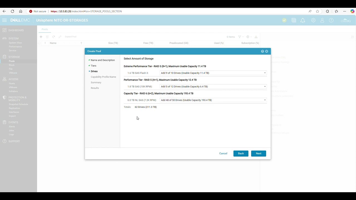The height and width of the screenshot is (200, 356).
Task: Open column settings gear in pools toolbar
Action: tap(248, 37)
